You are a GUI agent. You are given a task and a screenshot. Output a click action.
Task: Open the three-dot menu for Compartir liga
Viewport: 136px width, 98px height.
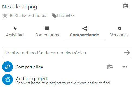[x=125, y=67]
